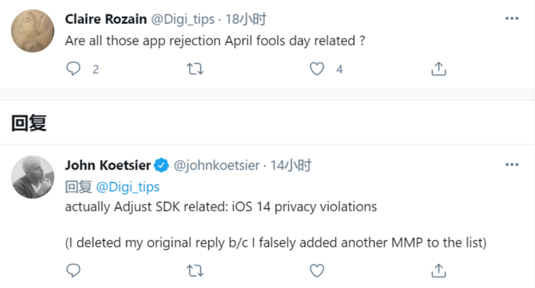Share John Koetsier's reply
The width and height of the screenshot is (535, 288).
click(438, 271)
